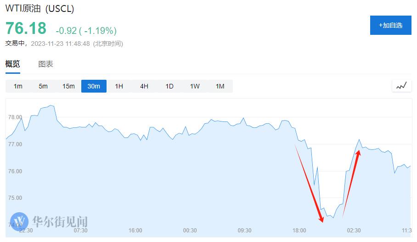Add to watchlist with +加自选 button
The width and height of the screenshot is (417, 242).
coord(391,25)
